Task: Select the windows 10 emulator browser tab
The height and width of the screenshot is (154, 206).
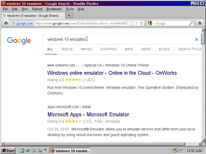Action: tap(33, 15)
